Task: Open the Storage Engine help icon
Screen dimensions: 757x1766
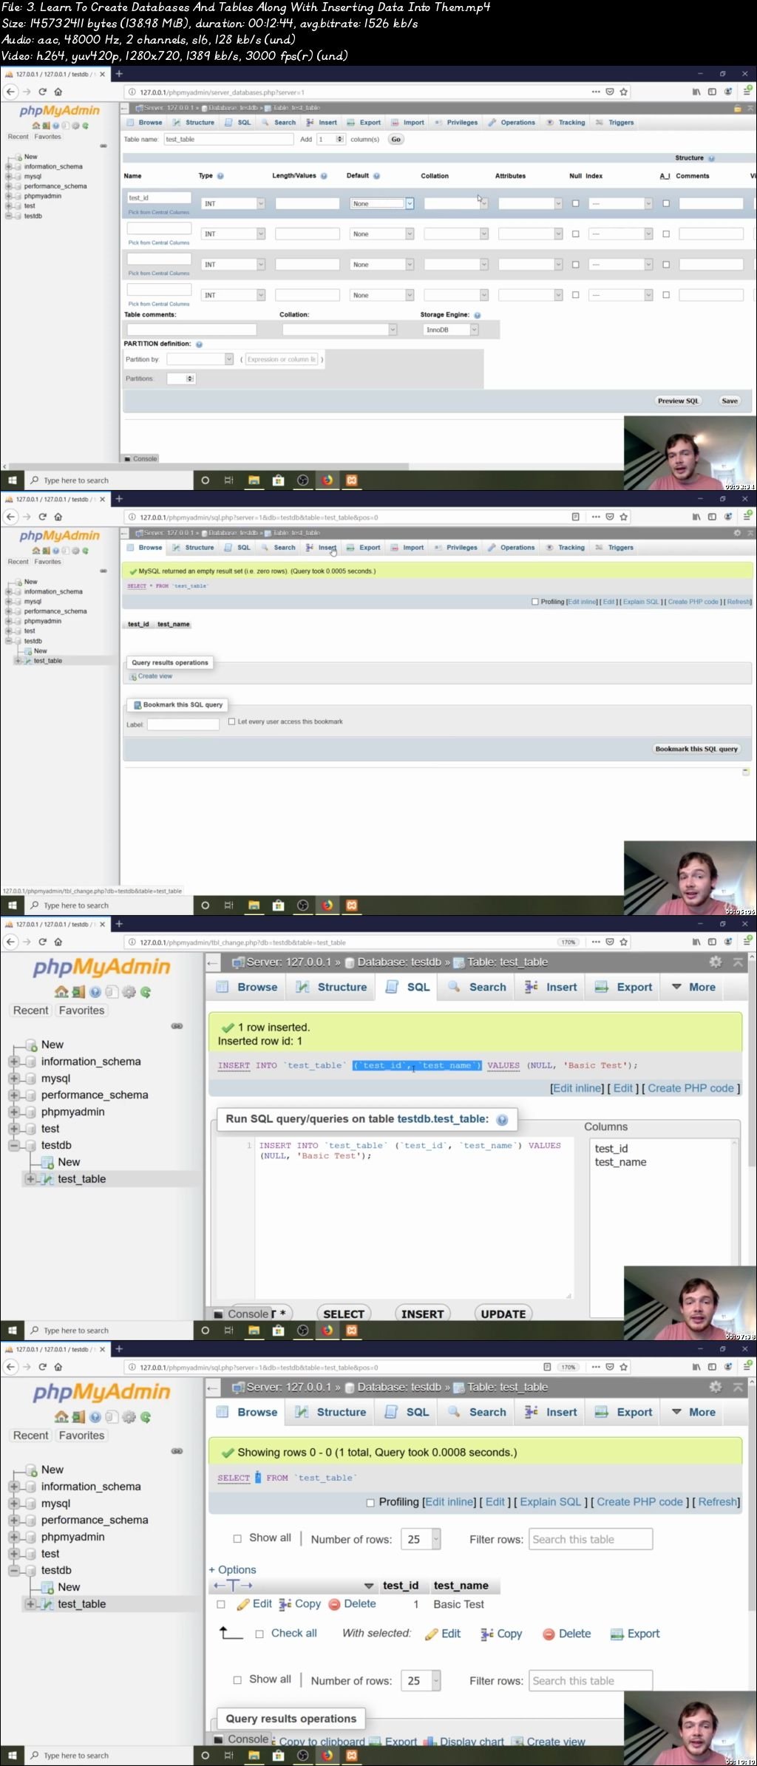Action: [x=477, y=315]
